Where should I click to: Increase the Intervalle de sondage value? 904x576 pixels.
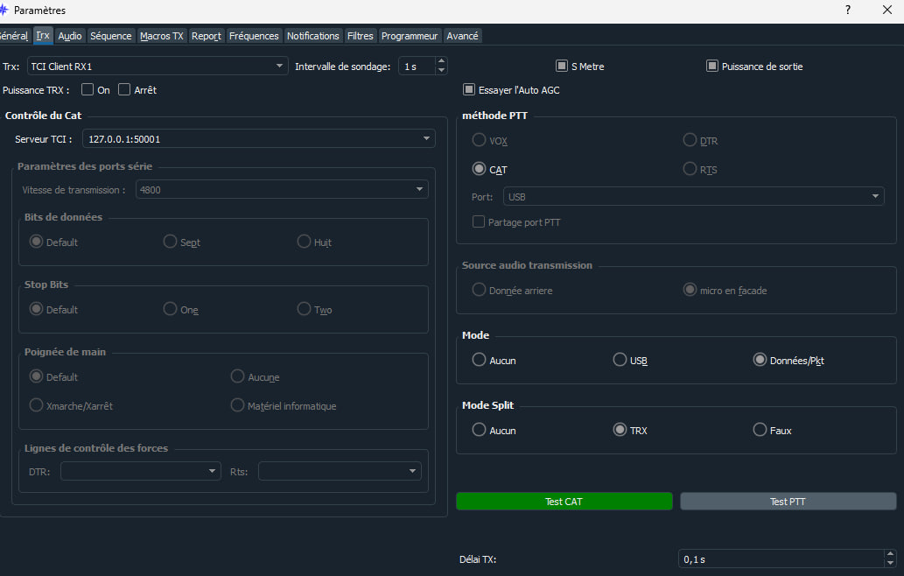tap(441, 62)
